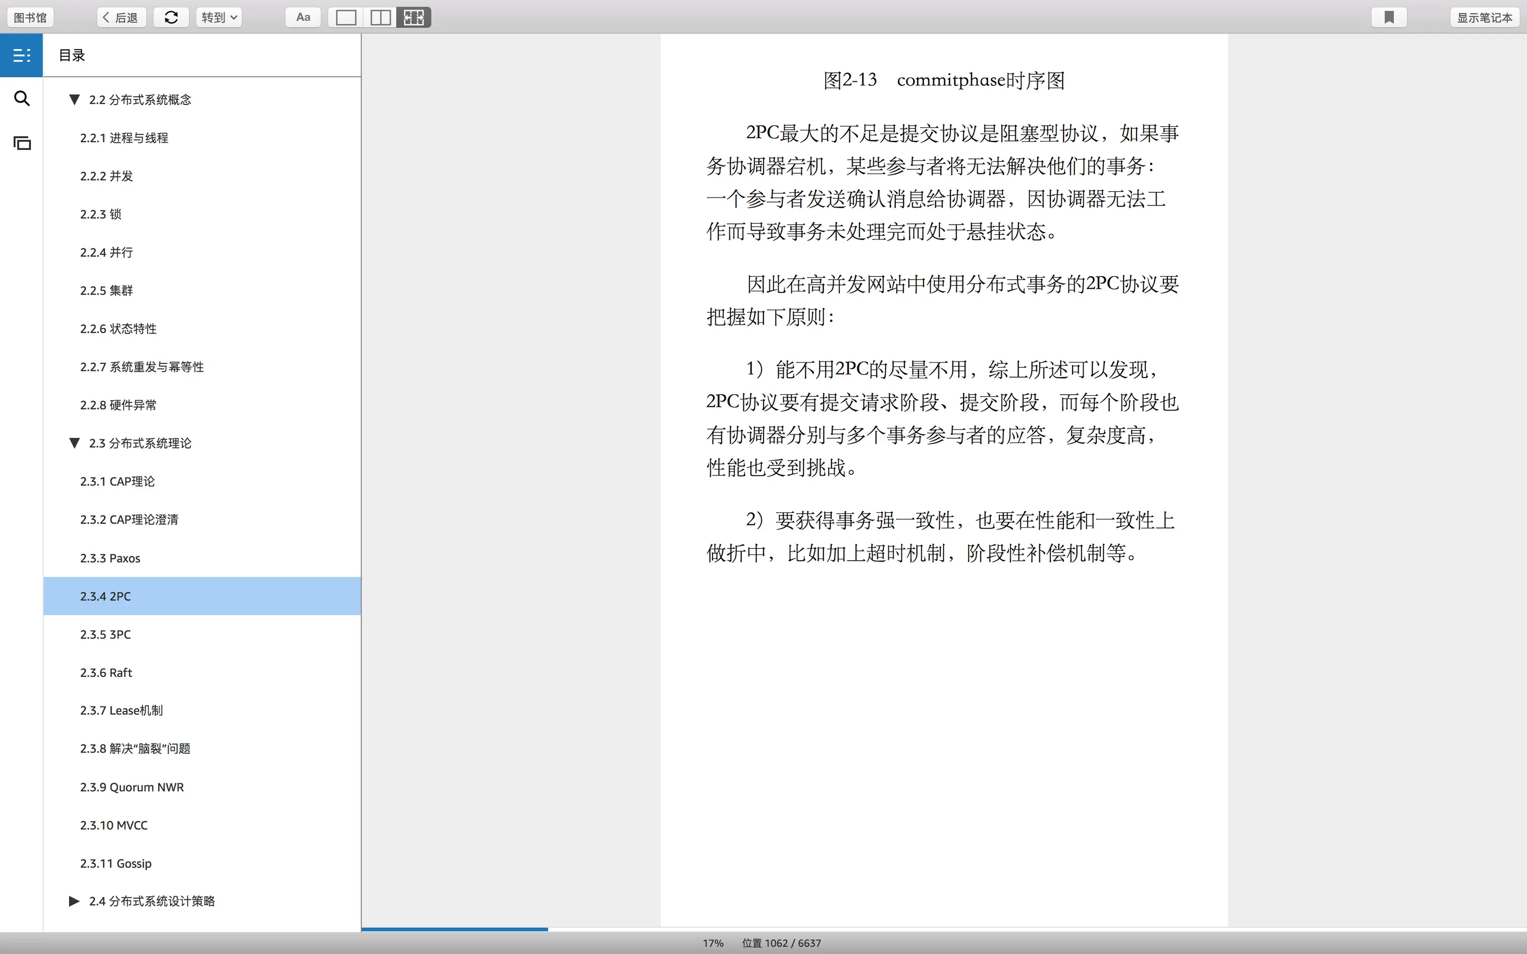Switch to single column page view
Viewport: 1527px width, 954px height.
pos(346,17)
